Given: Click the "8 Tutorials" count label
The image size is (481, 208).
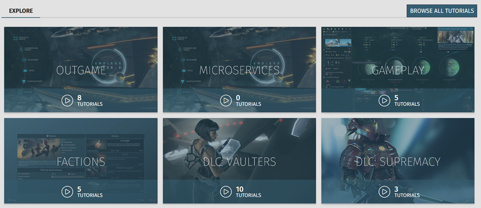Looking at the screenshot, I should [90, 101].
